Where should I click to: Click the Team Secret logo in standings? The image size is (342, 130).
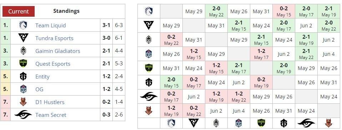[23, 115]
